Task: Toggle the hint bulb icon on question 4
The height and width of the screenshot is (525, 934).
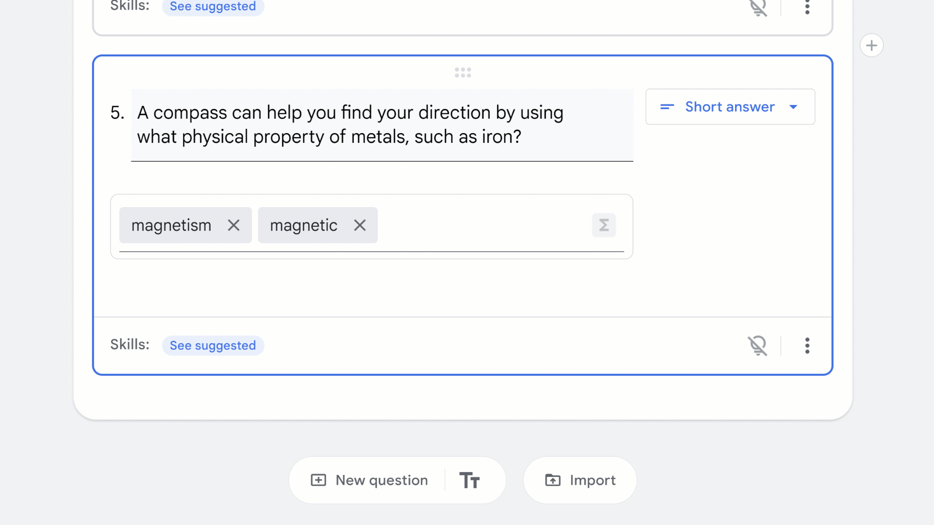Action: pos(757,7)
